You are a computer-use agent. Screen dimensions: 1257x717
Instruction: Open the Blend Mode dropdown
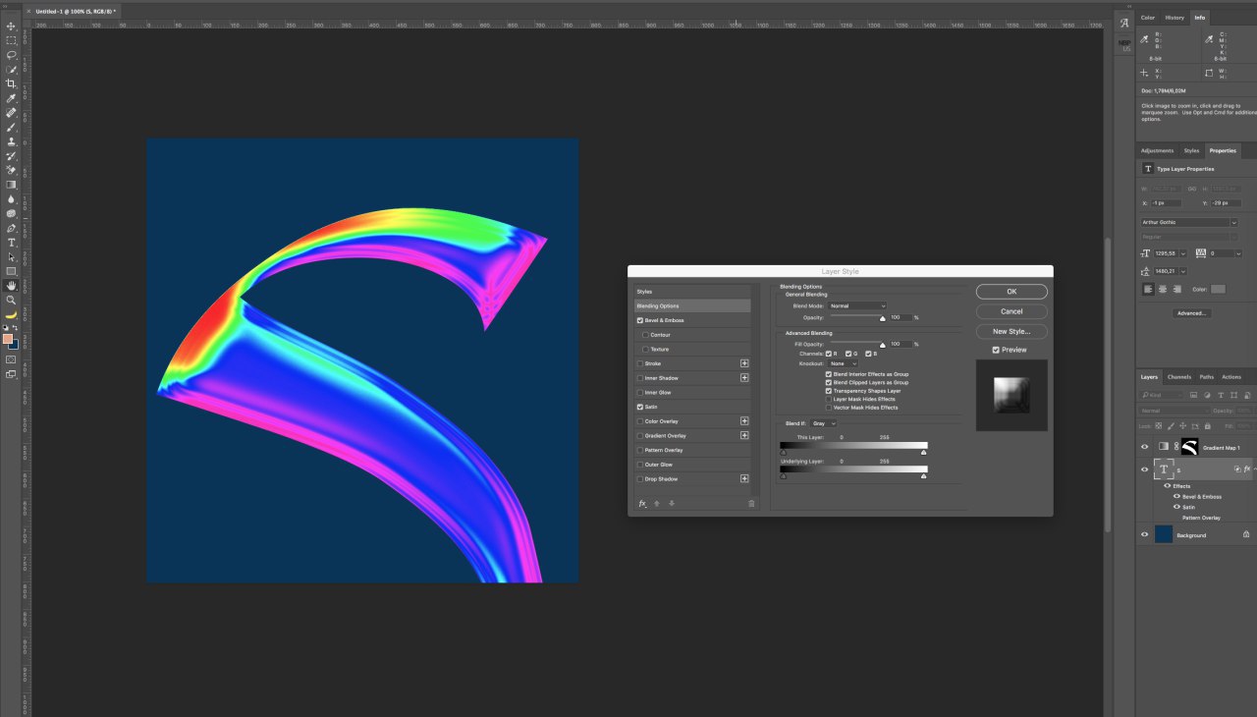[857, 306]
